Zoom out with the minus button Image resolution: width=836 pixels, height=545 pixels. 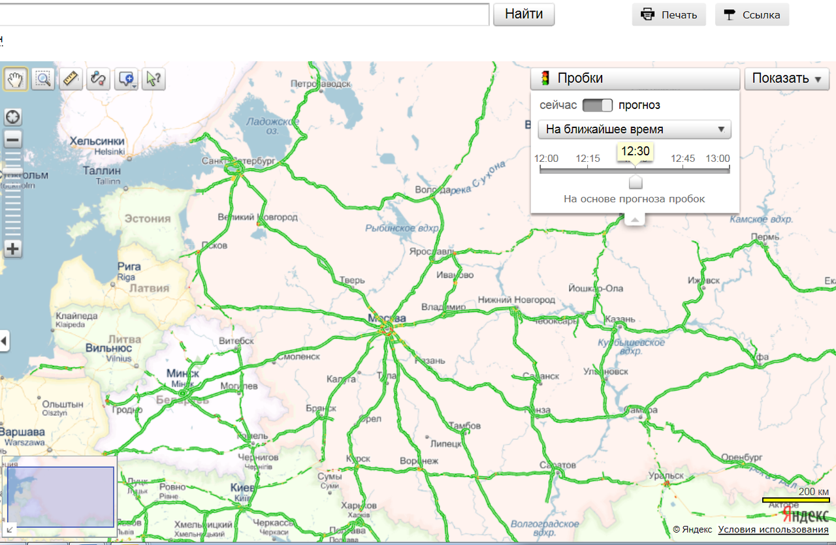coord(13,139)
